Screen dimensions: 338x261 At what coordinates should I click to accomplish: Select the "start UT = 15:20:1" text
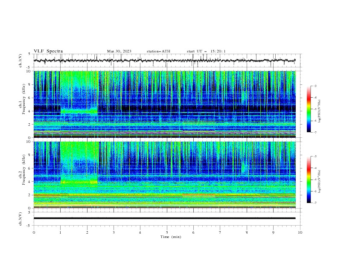pos(206,51)
